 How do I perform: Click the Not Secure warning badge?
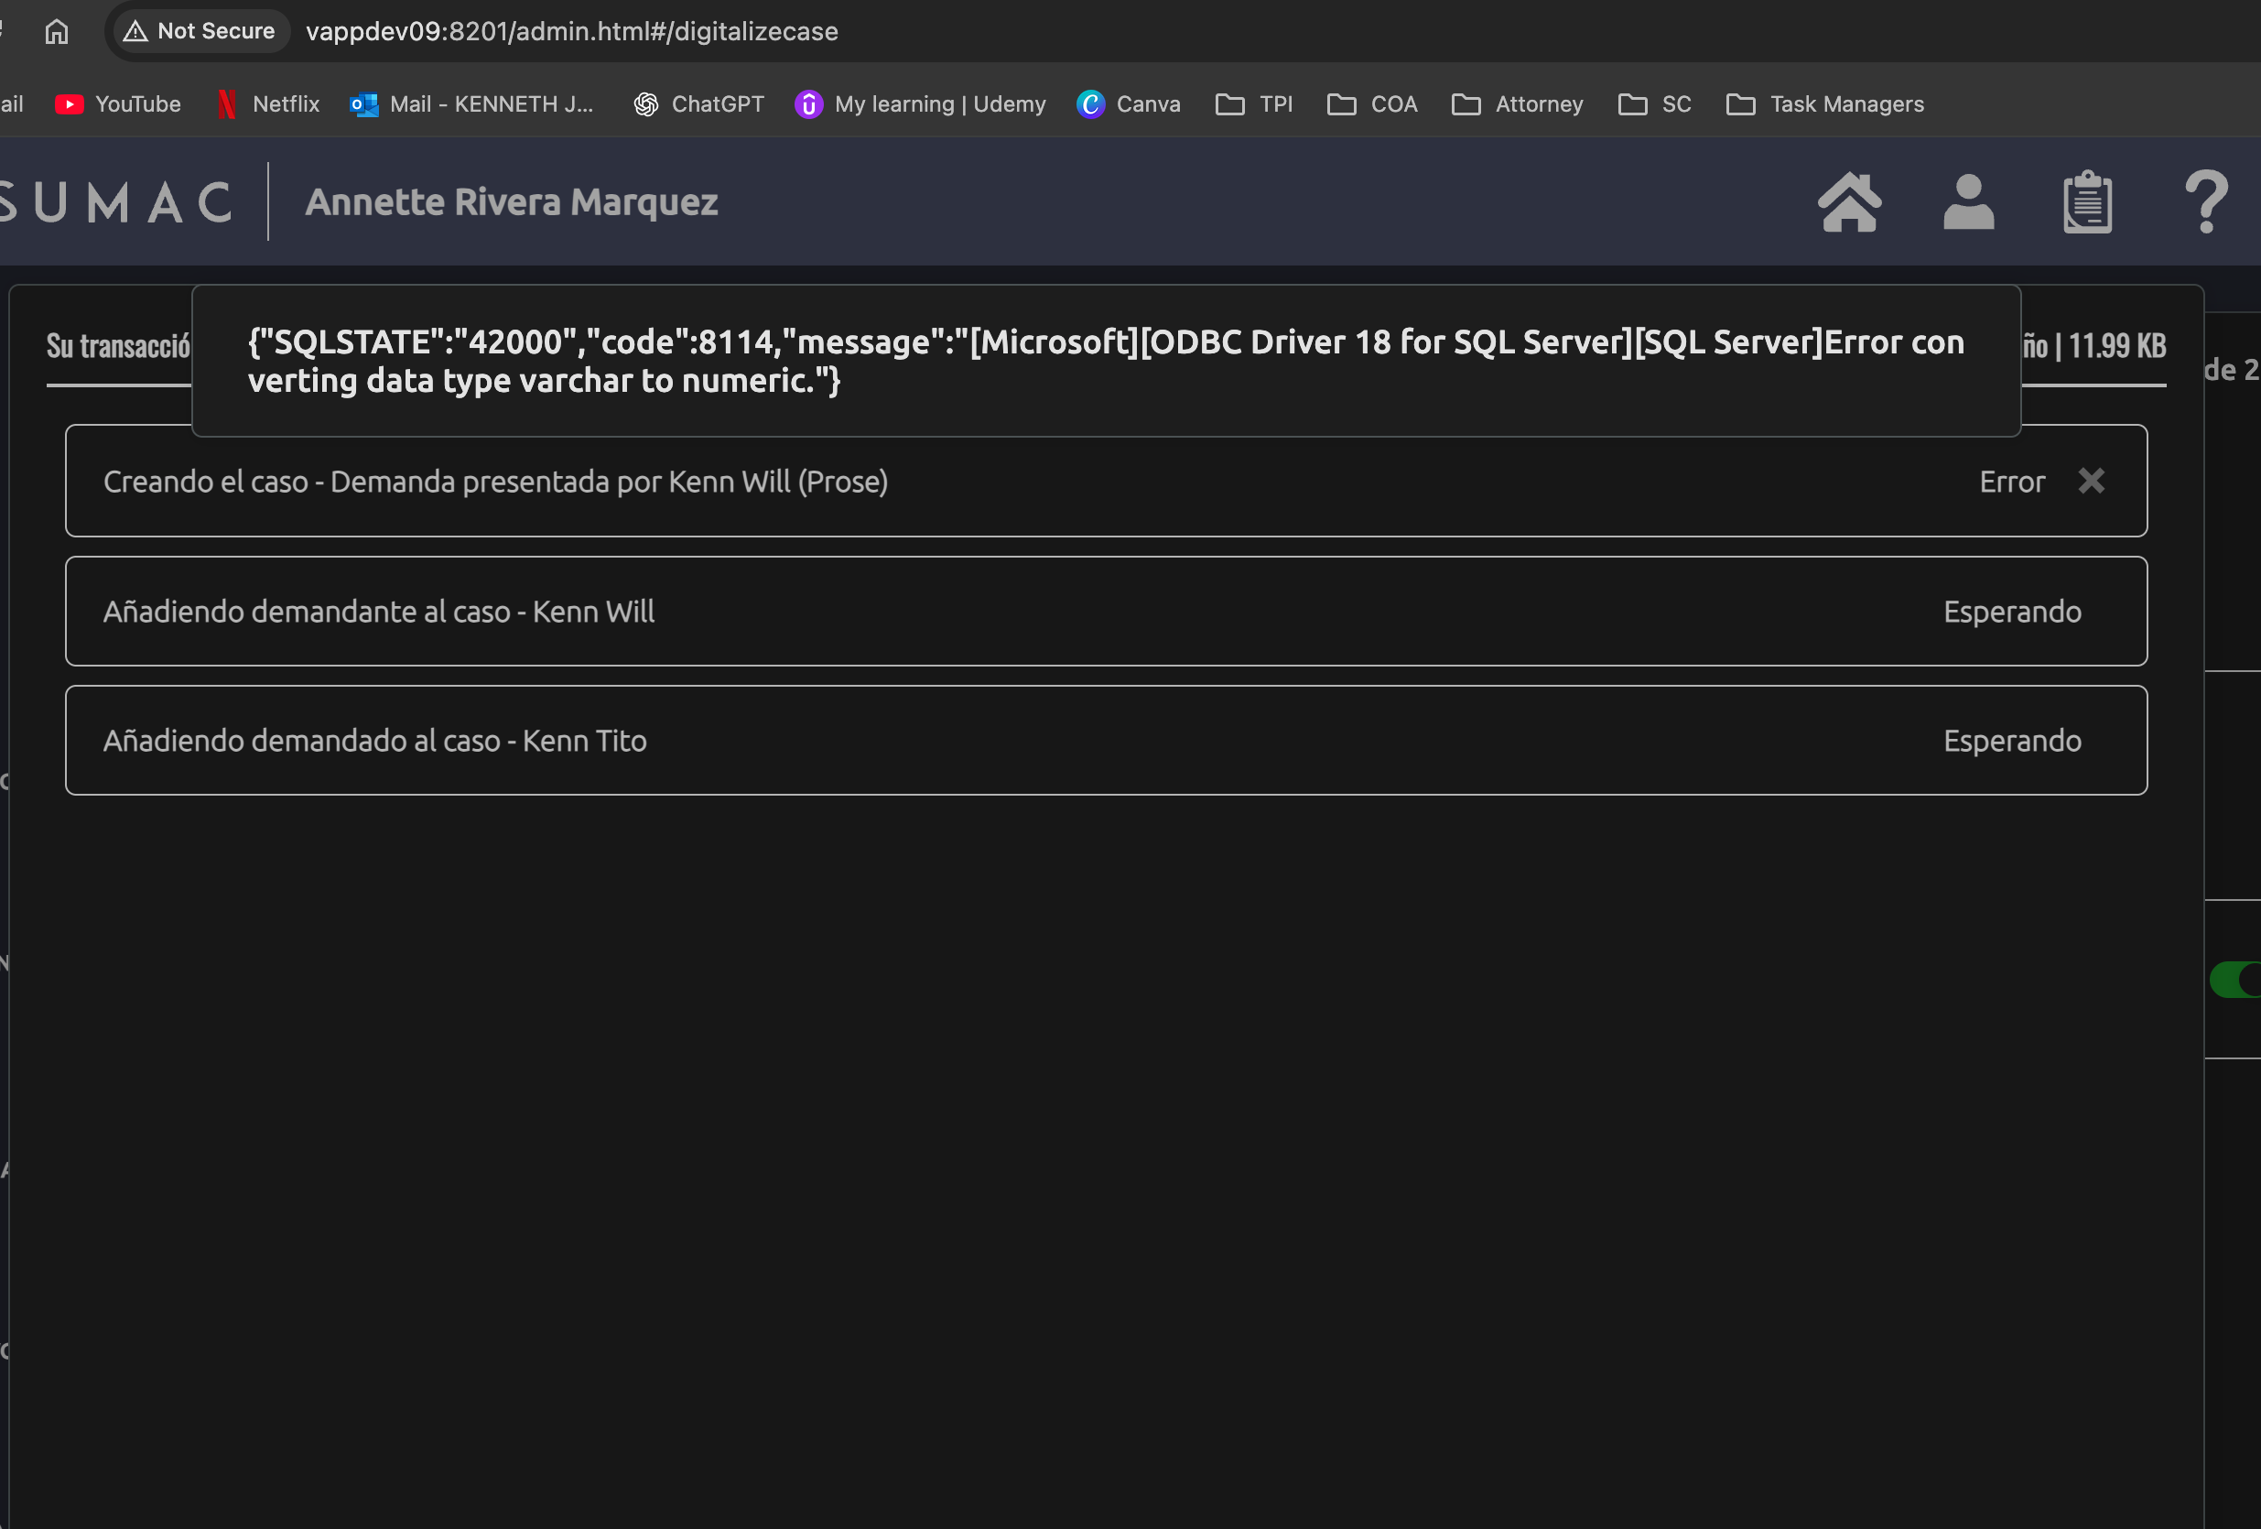(200, 31)
